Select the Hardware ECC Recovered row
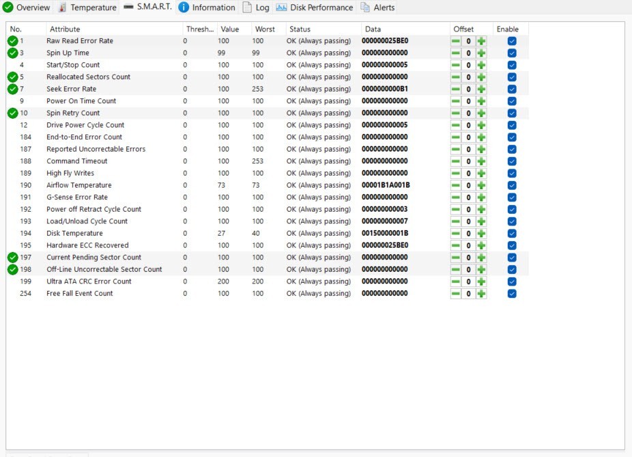The width and height of the screenshot is (632, 457). tap(268, 245)
